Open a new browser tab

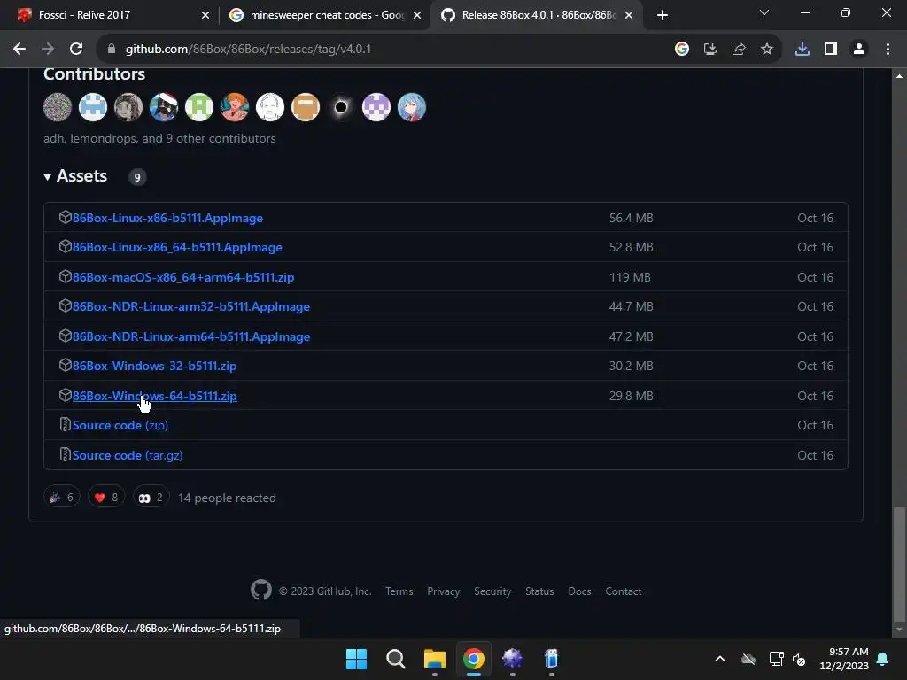663,15
